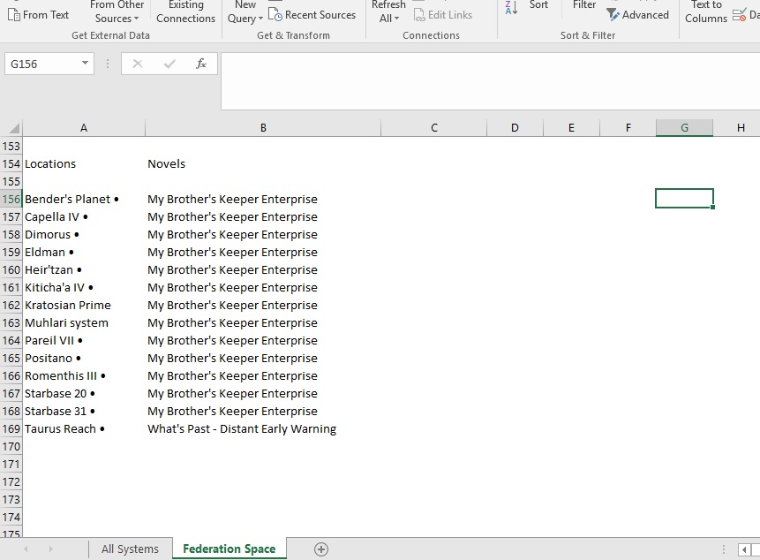Click the Insert Function fx icon
760x560 pixels.
click(x=200, y=64)
